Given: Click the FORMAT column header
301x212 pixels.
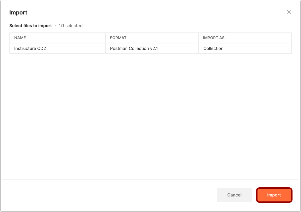Looking at the screenshot, I should click(x=118, y=38).
